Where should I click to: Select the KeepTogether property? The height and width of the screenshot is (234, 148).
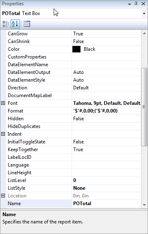pyautogui.click(x=23, y=149)
